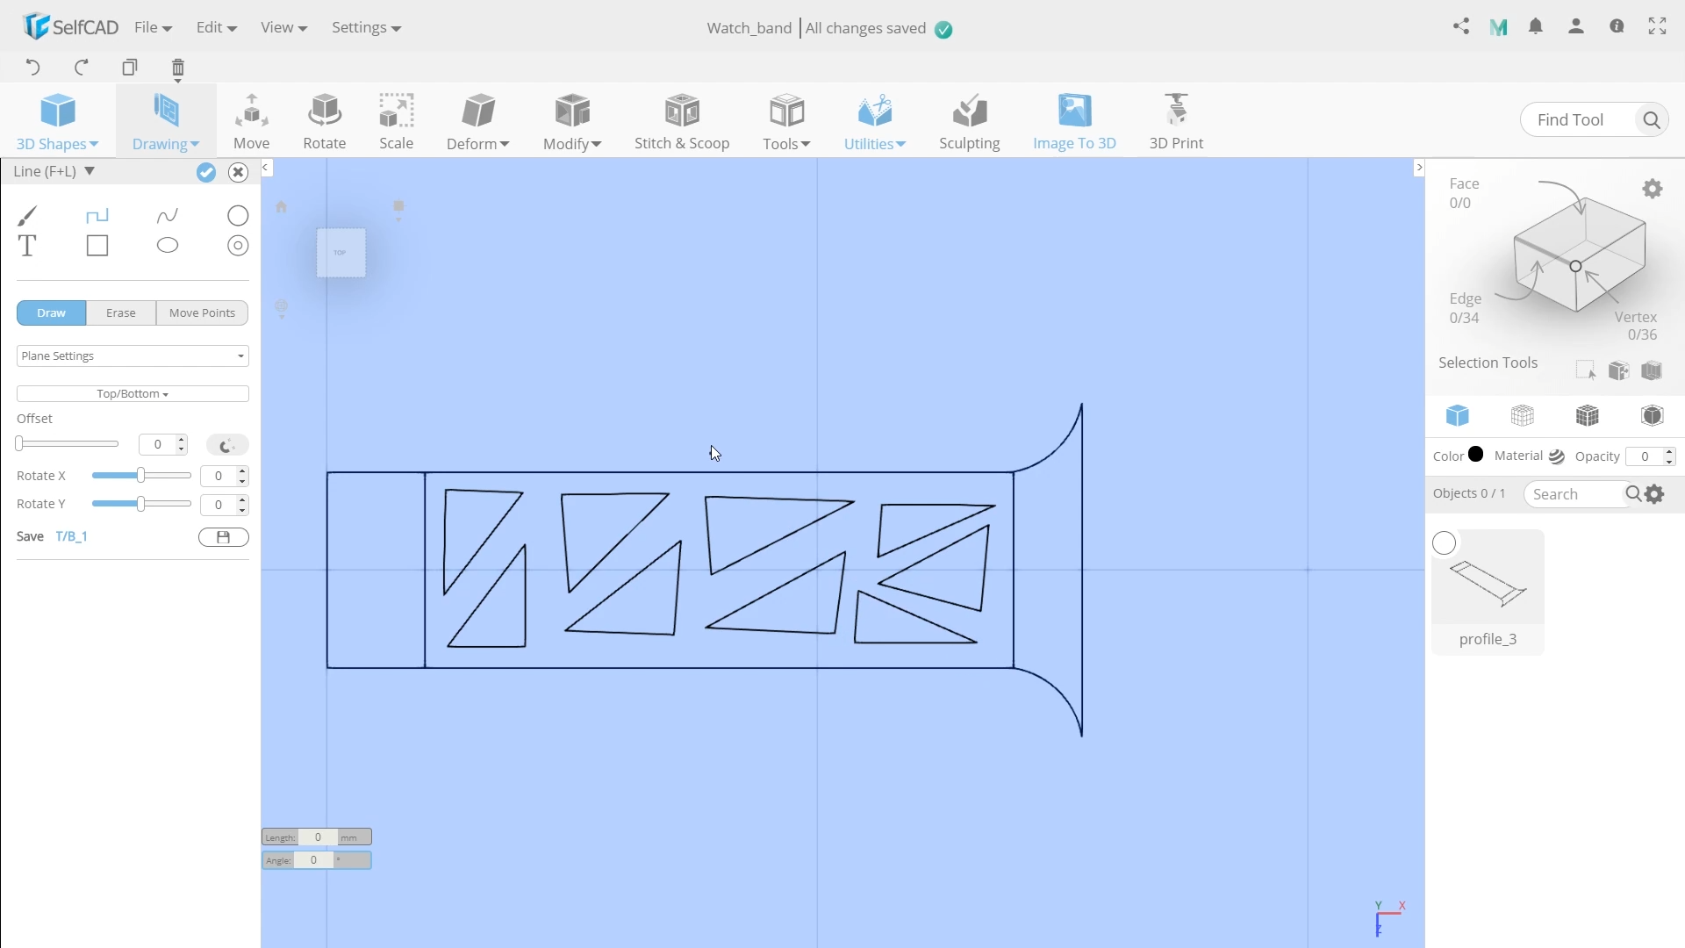The image size is (1685, 948).
Task: Open the help info icon
Action: click(1617, 26)
